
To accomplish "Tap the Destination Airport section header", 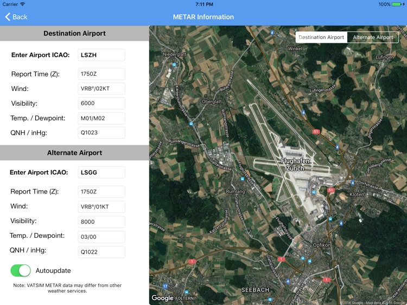I will point(74,34).
